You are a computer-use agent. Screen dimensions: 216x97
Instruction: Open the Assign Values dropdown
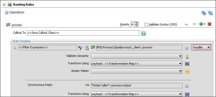(x=137, y=71)
